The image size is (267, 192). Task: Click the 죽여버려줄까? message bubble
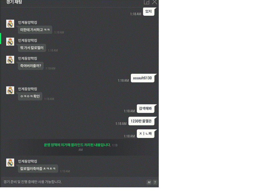(31, 66)
